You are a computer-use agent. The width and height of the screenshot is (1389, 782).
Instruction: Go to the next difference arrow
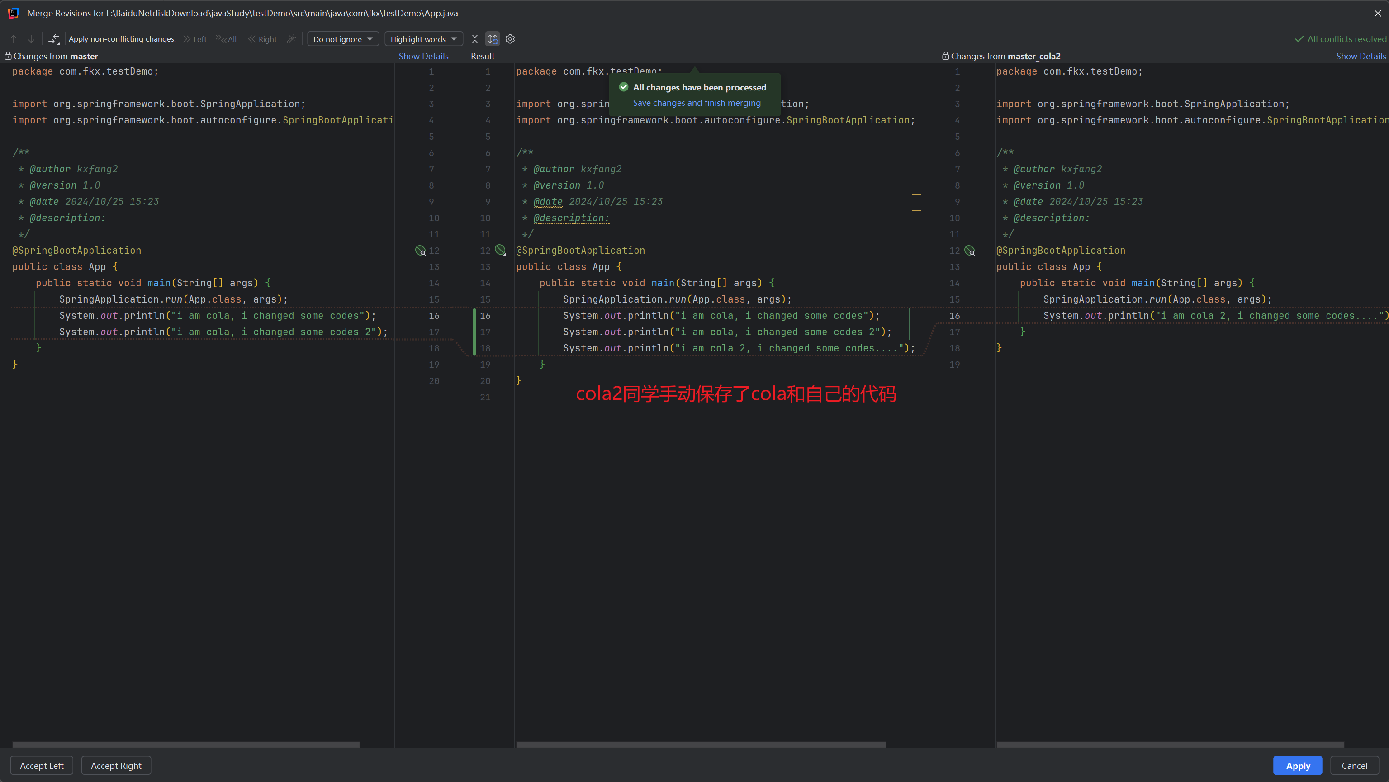(x=31, y=39)
